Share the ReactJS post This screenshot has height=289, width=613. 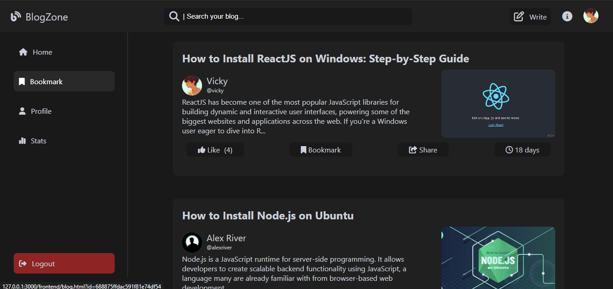423,150
